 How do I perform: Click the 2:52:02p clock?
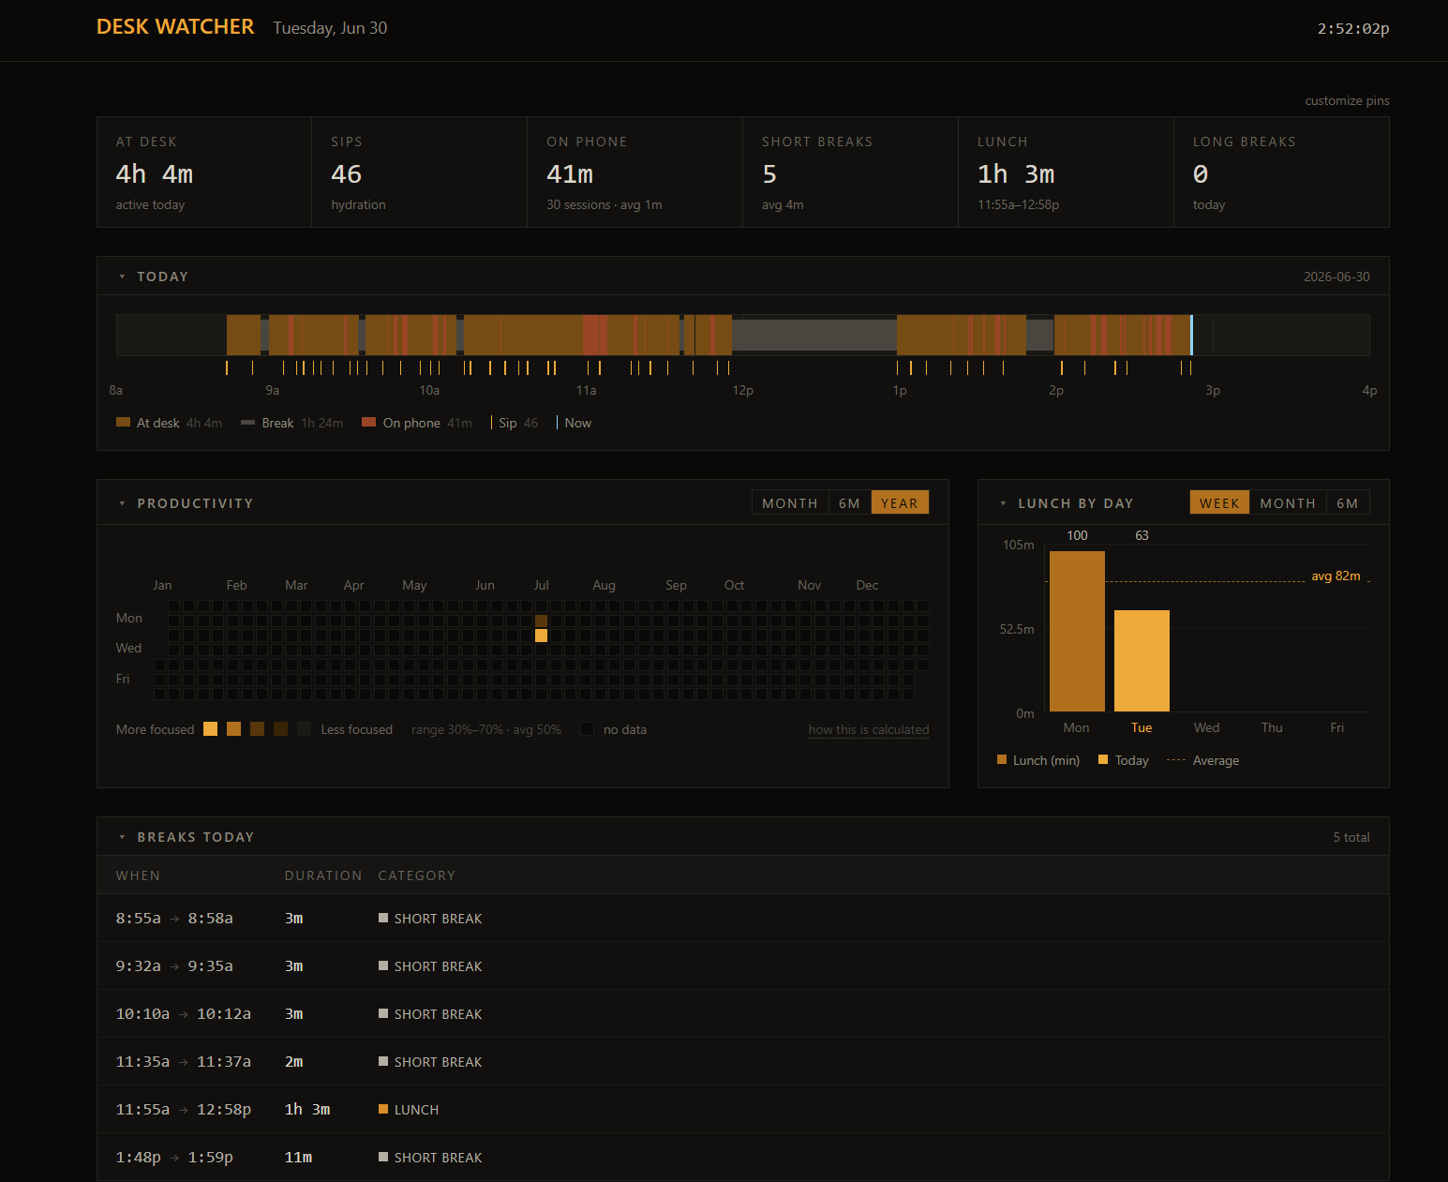[1353, 28]
